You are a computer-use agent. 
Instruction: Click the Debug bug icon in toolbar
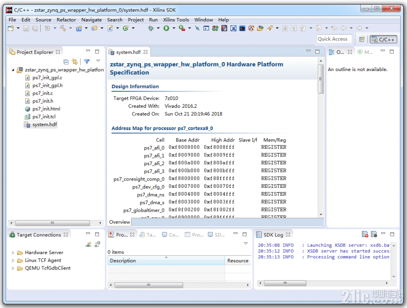pyautogui.click(x=151, y=28)
